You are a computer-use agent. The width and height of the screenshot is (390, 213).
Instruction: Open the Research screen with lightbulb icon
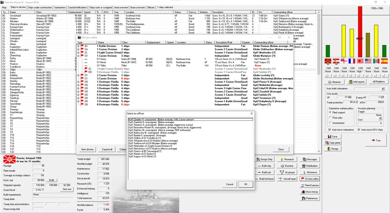click(x=287, y=159)
